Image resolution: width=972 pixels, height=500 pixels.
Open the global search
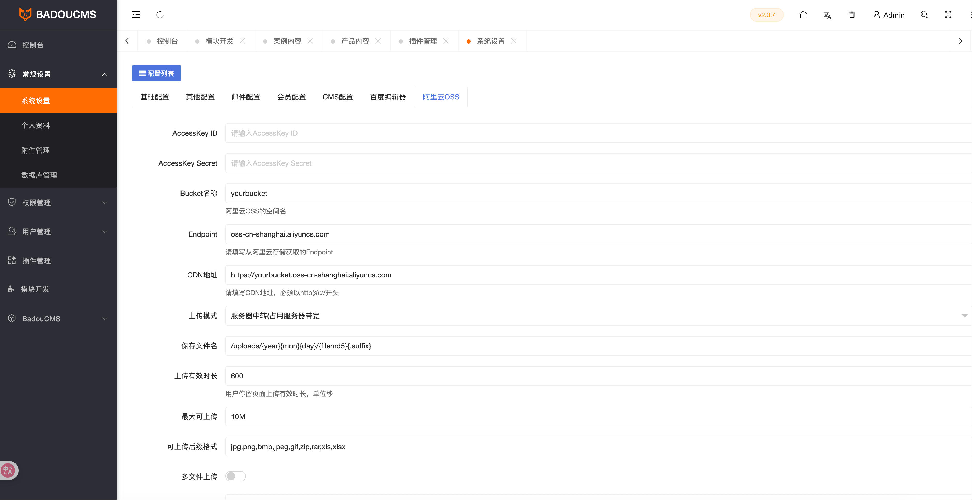tap(924, 15)
